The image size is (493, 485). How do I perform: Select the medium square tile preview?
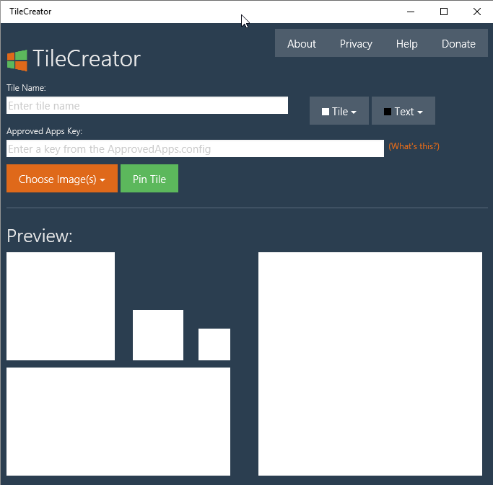[61, 306]
